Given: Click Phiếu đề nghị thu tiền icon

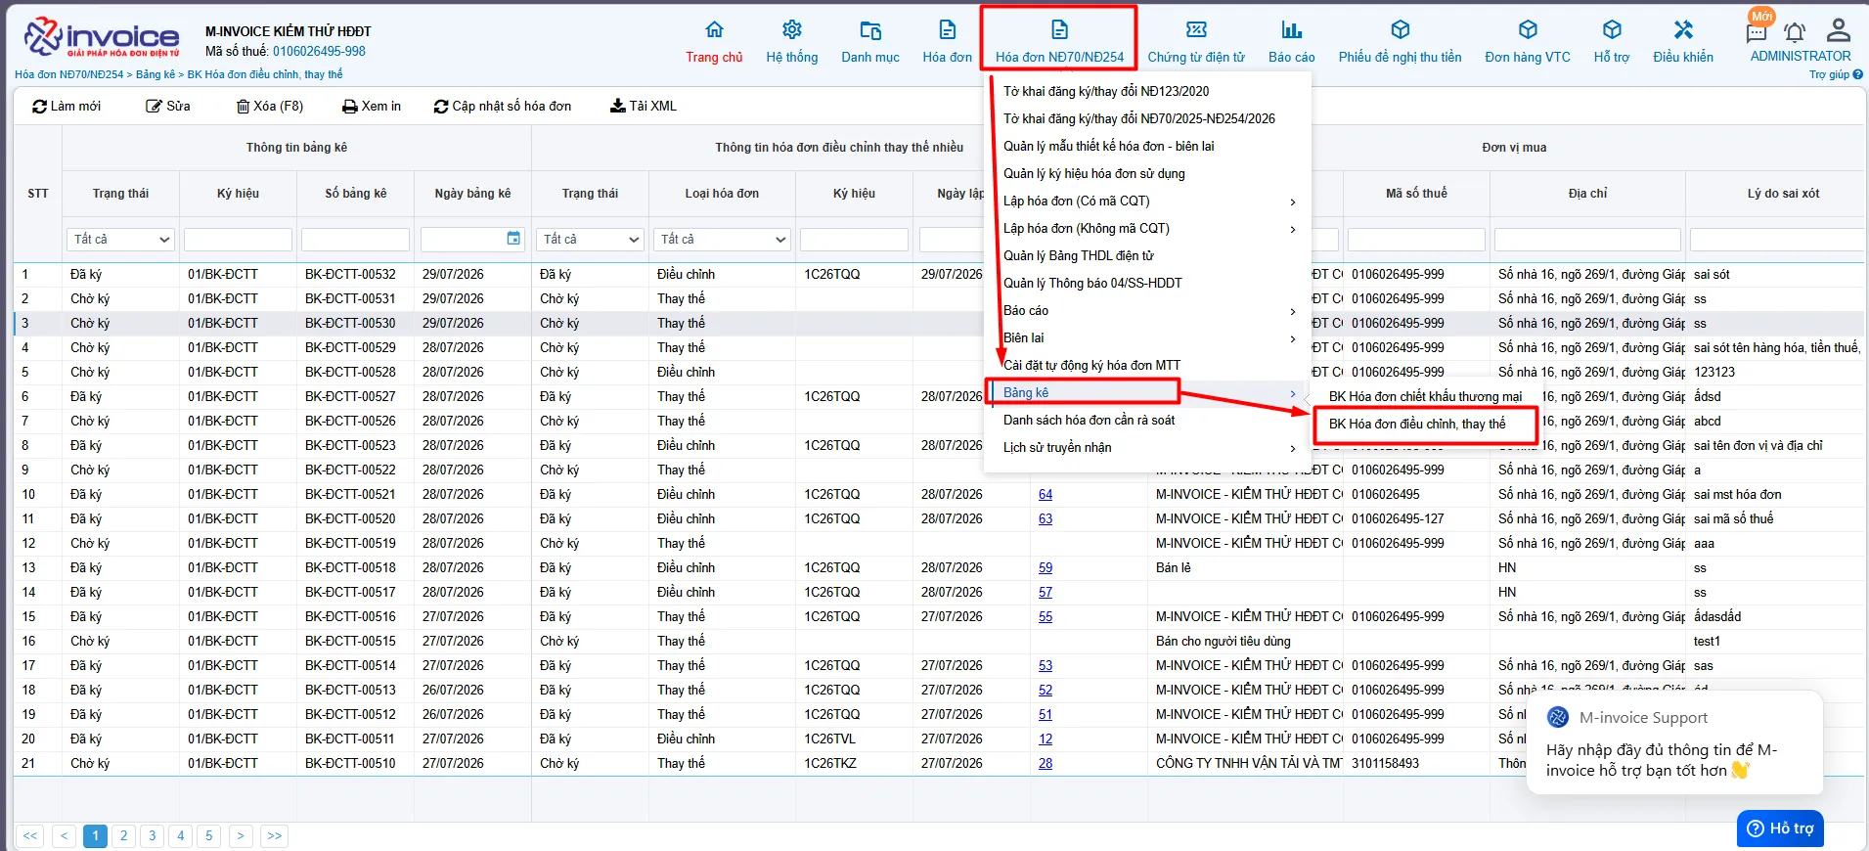Looking at the screenshot, I should coord(1401,29).
